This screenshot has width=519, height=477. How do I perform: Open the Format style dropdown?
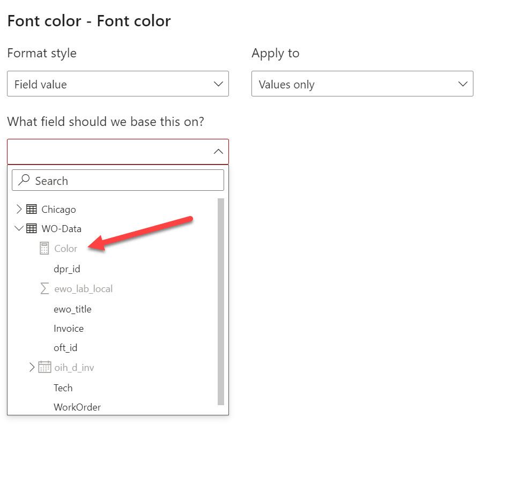[118, 84]
